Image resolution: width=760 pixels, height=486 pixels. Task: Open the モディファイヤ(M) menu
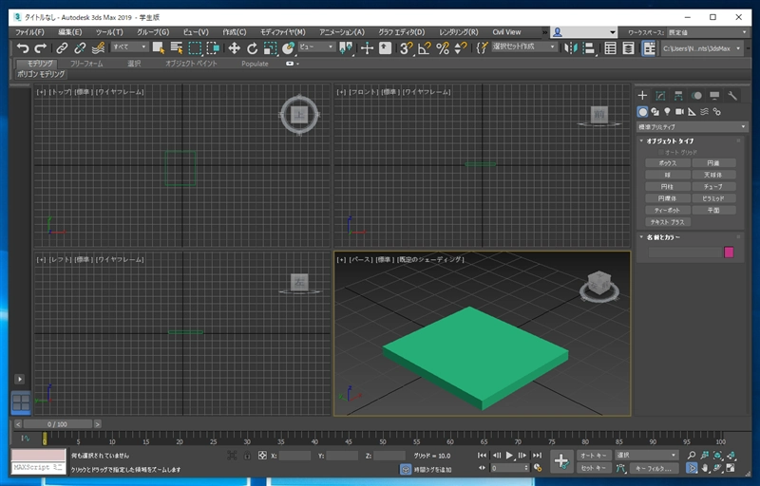pyautogui.click(x=282, y=32)
